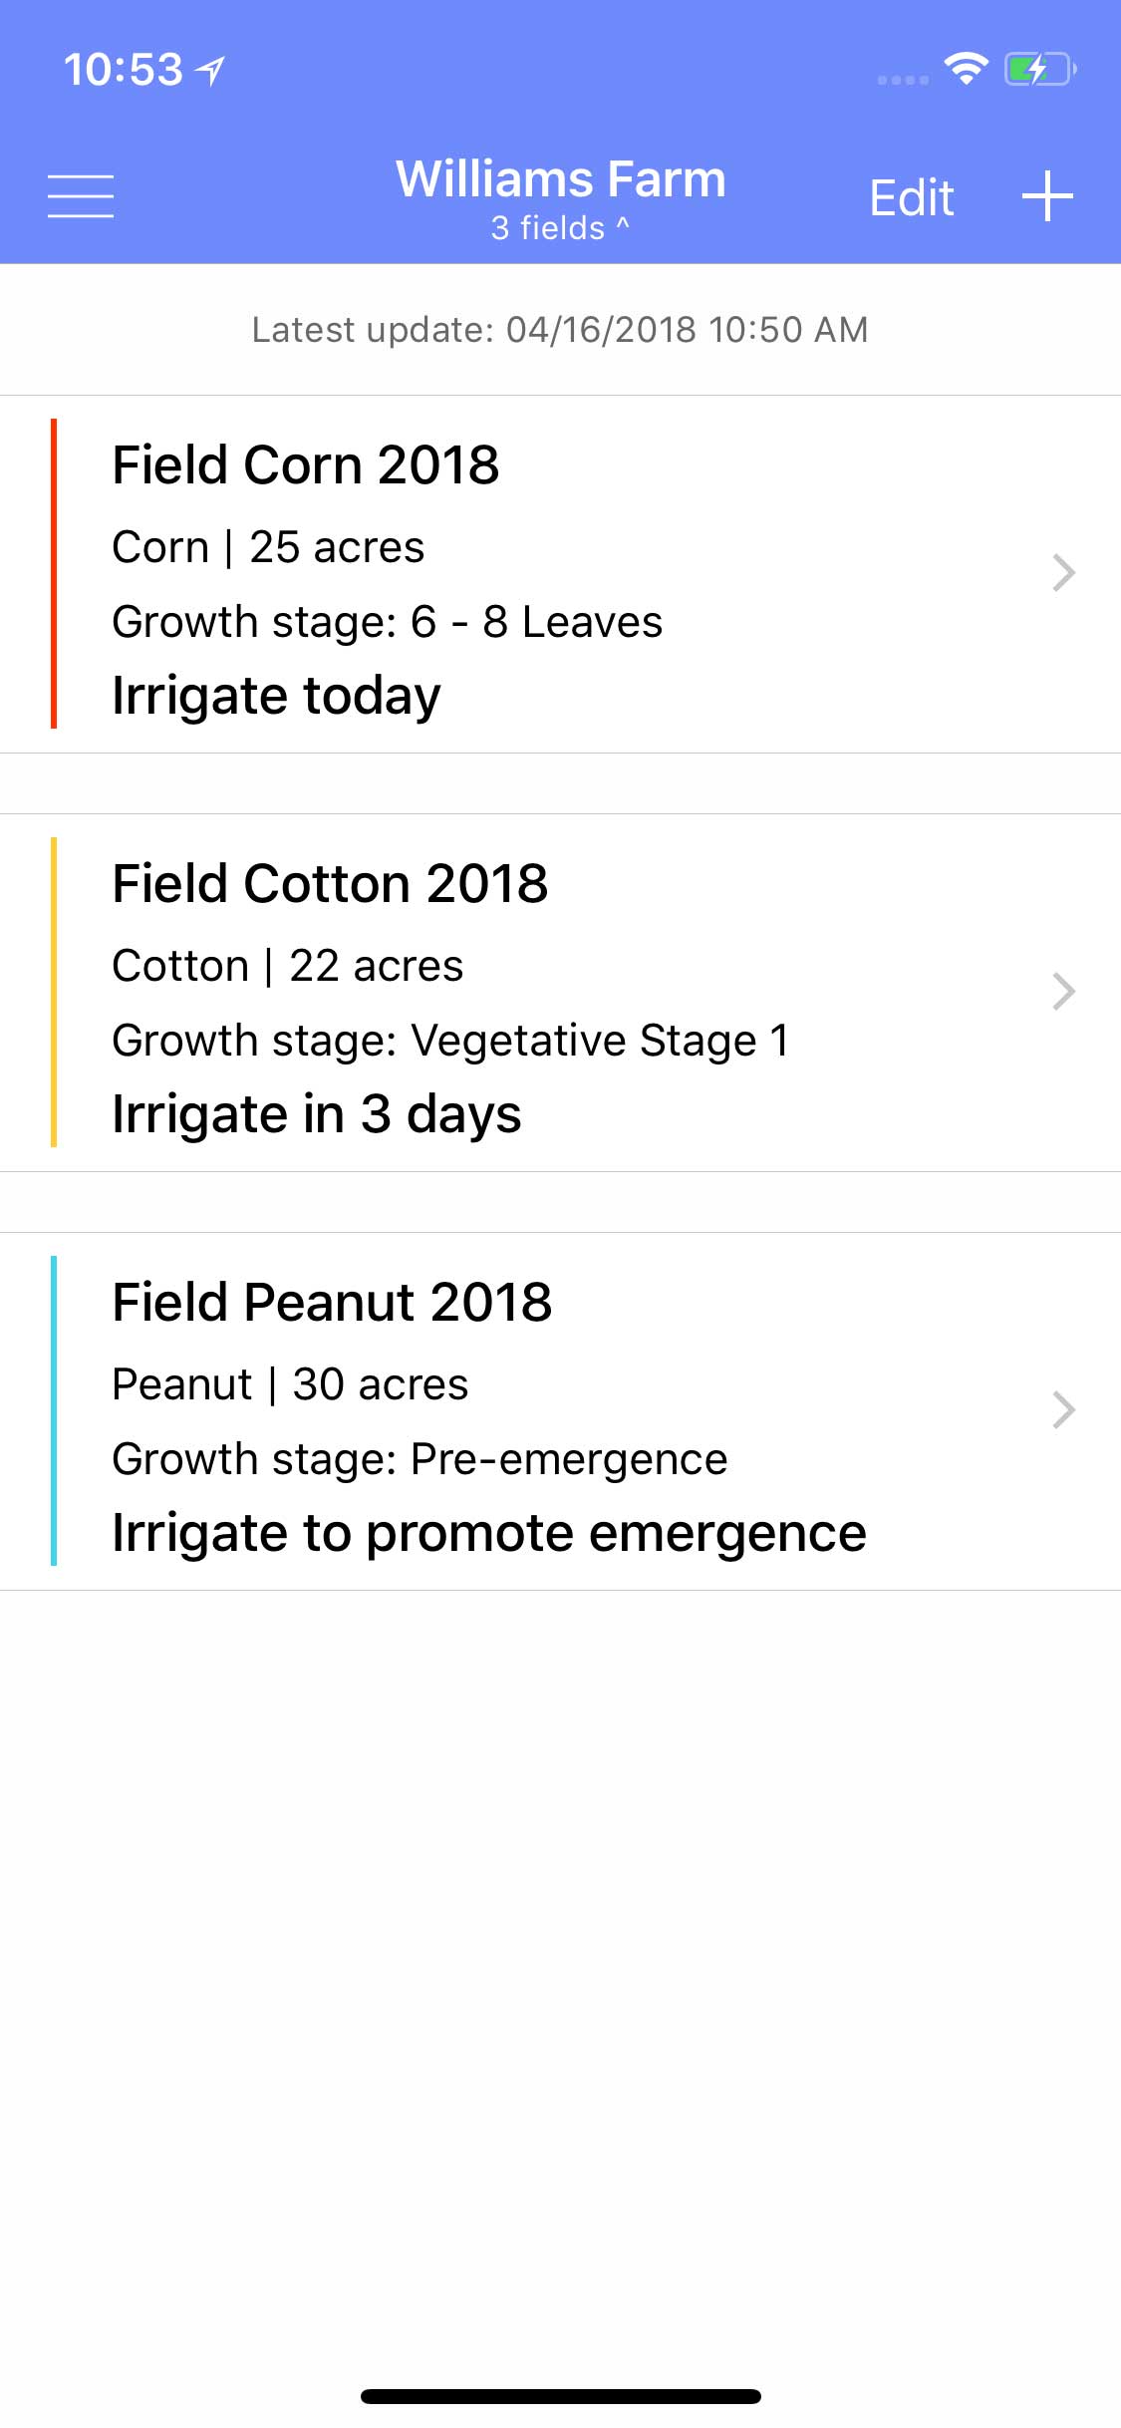The height and width of the screenshot is (2428, 1121).
Task: Open Field Peanut 2018 chevron
Action: point(1063,1410)
